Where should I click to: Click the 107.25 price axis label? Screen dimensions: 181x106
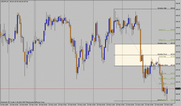[x=178, y=76]
